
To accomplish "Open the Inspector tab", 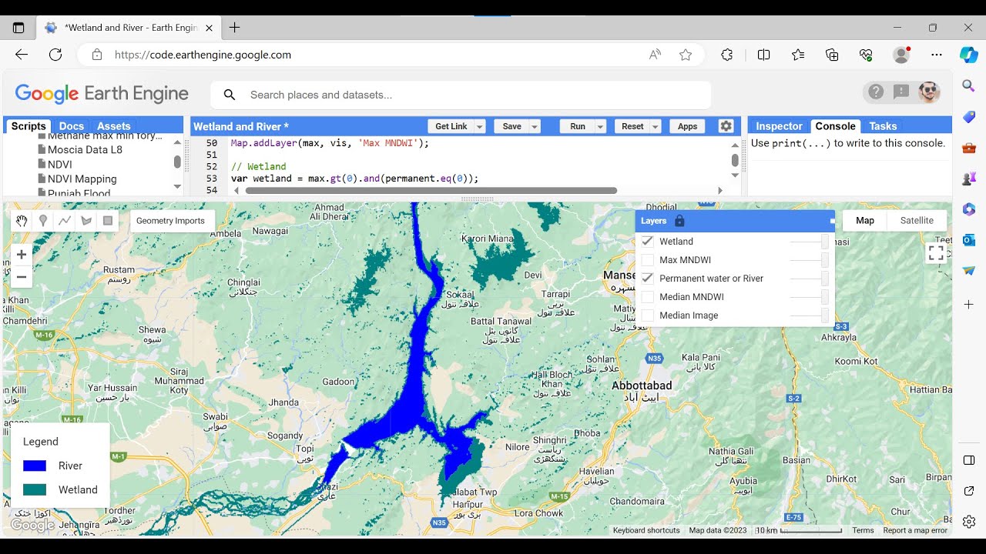I will [x=779, y=126].
